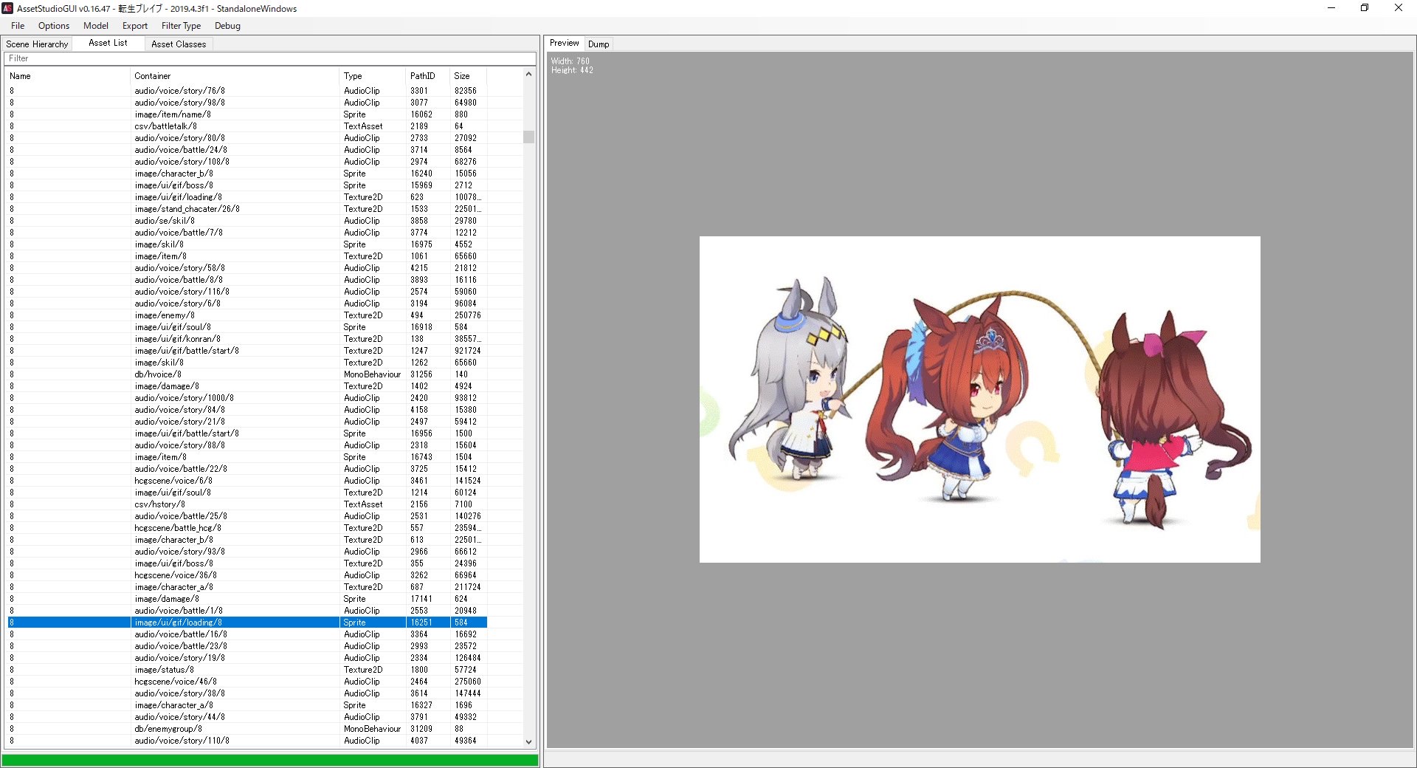
Task: Click the AssetStudio app icon in title bar
Action: pos(7,8)
